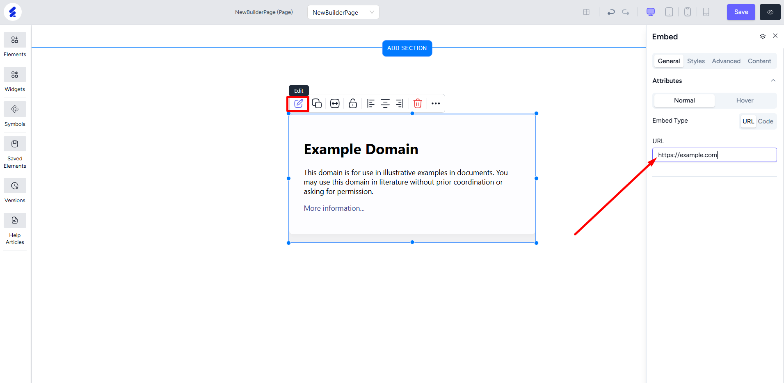Close the Embed settings panel
The width and height of the screenshot is (784, 383).
coord(775,36)
